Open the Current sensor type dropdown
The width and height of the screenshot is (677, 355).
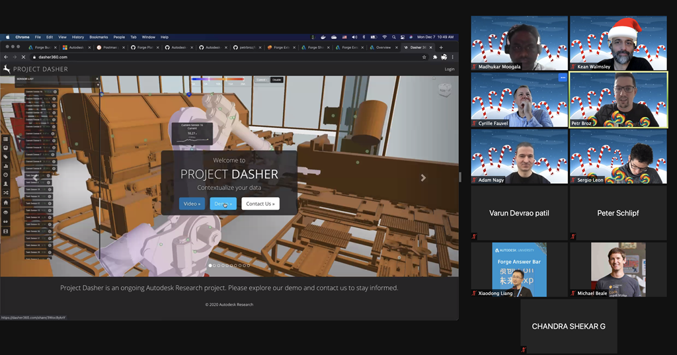point(261,80)
